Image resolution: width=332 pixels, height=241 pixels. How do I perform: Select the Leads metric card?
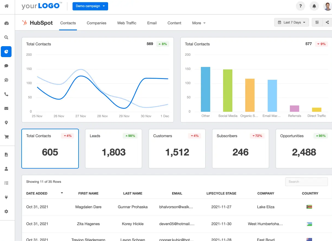[x=113, y=149]
